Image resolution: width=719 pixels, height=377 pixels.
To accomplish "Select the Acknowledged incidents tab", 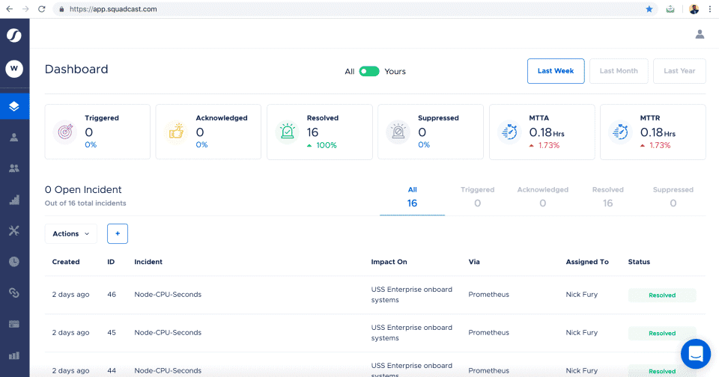I will [x=542, y=197].
